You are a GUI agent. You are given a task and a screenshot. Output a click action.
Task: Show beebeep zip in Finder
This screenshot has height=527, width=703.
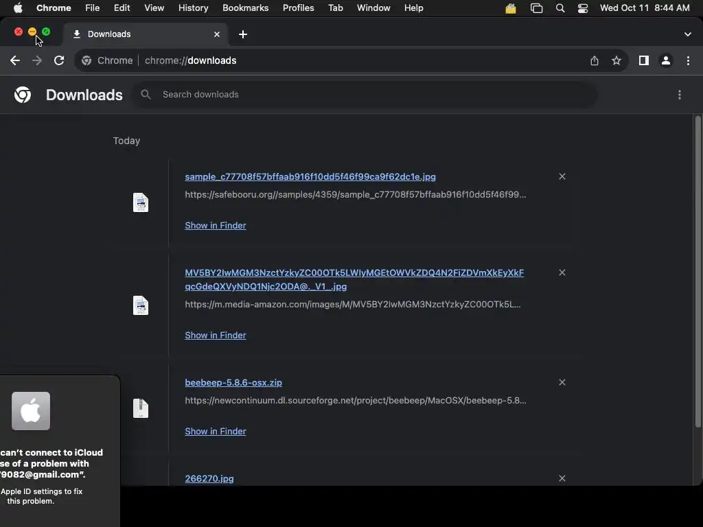coord(215,431)
